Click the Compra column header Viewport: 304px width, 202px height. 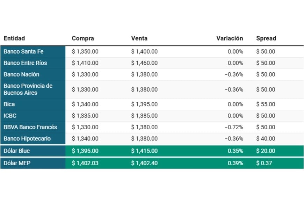pos(83,38)
